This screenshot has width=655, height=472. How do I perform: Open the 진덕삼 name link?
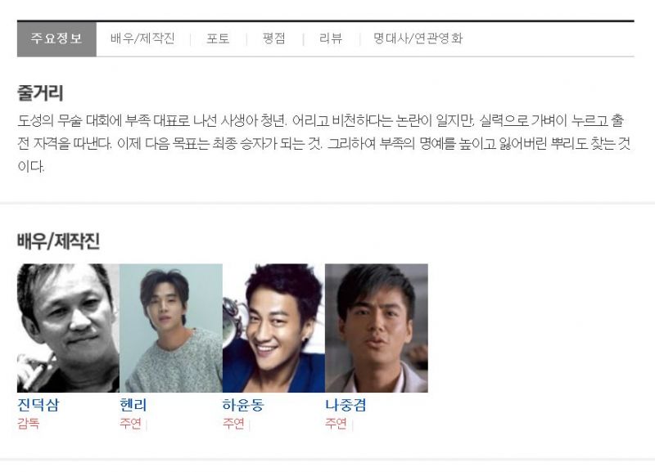[38, 405]
